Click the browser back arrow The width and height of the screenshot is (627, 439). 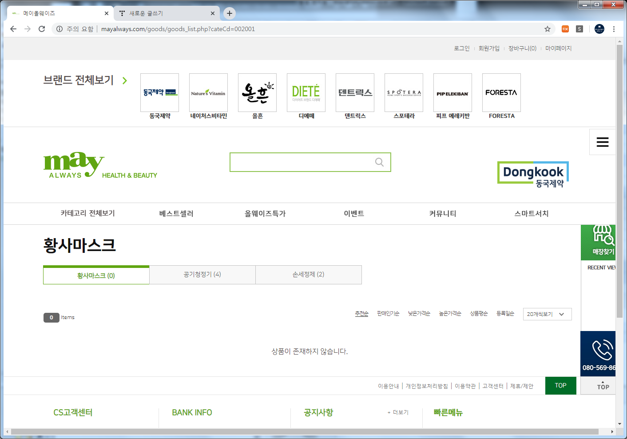click(x=13, y=29)
